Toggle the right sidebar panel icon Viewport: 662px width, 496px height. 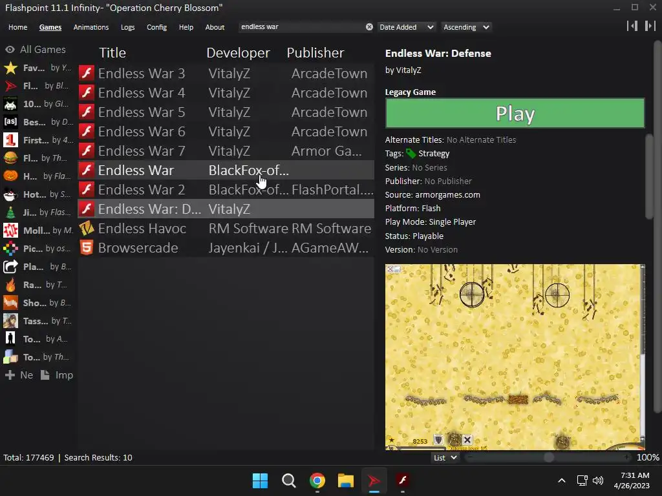point(650,26)
